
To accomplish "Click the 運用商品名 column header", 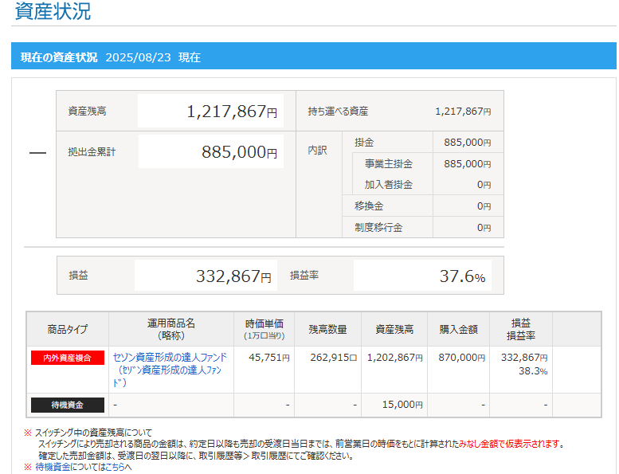I will pyautogui.click(x=170, y=329).
